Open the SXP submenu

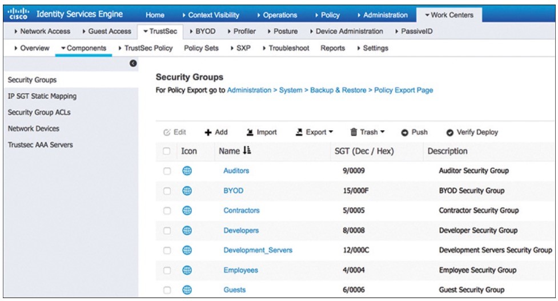tap(240, 48)
